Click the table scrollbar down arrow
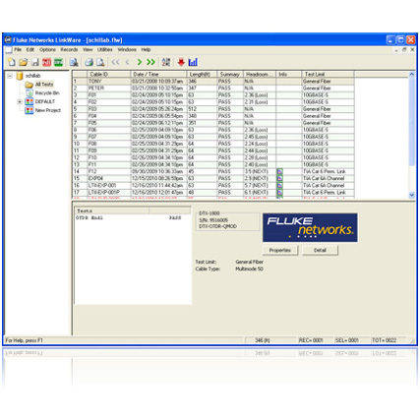Screen dimensions: 420x420 [412, 195]
